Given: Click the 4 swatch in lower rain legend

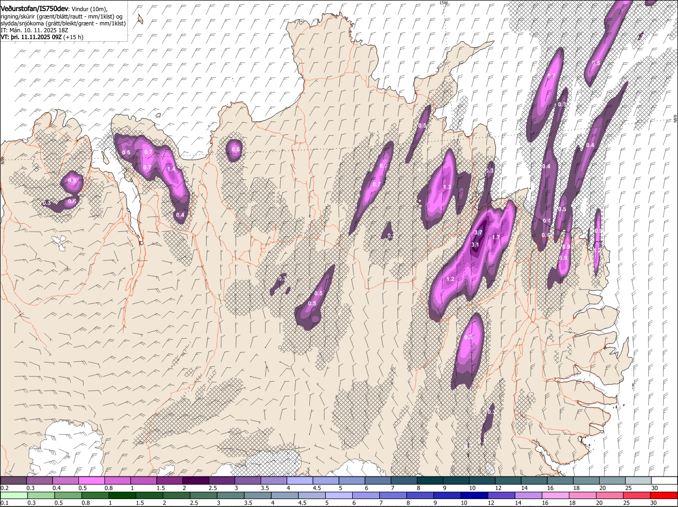Looking at the screenshot, I should [284, 495].
